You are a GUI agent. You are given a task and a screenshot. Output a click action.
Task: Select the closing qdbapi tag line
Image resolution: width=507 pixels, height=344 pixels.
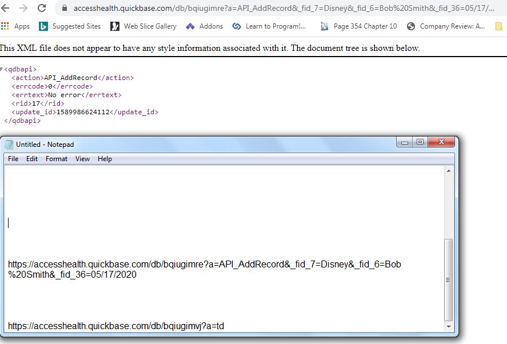coord(22,121)
